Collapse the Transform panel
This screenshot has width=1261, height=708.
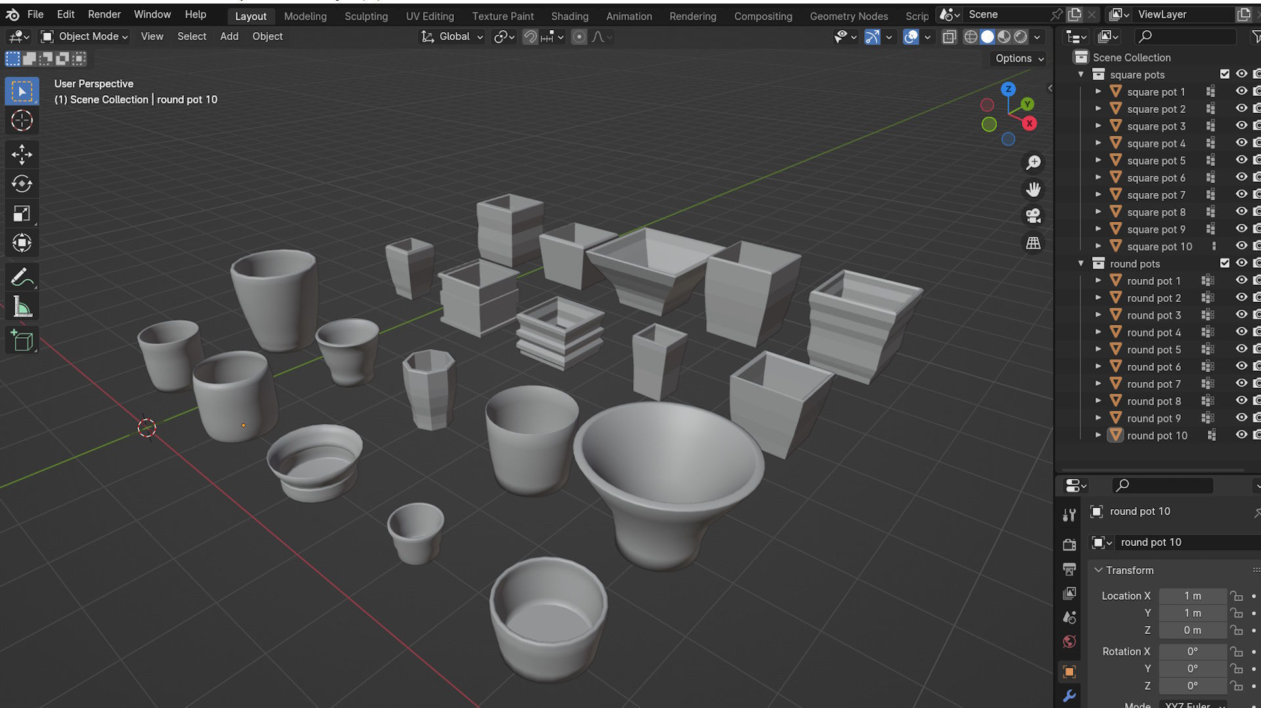tap(1099, 570)
